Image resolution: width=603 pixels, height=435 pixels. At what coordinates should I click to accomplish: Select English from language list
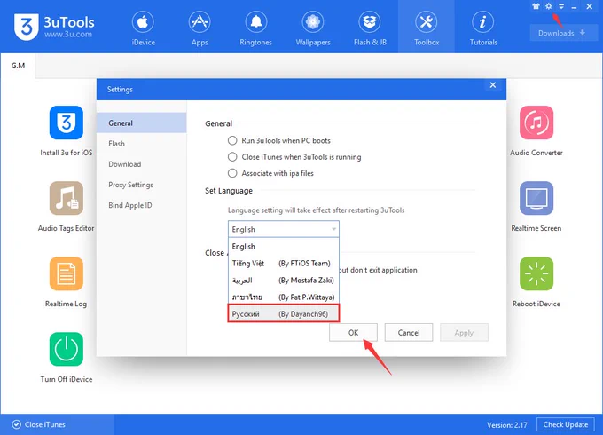coord(284,247)
